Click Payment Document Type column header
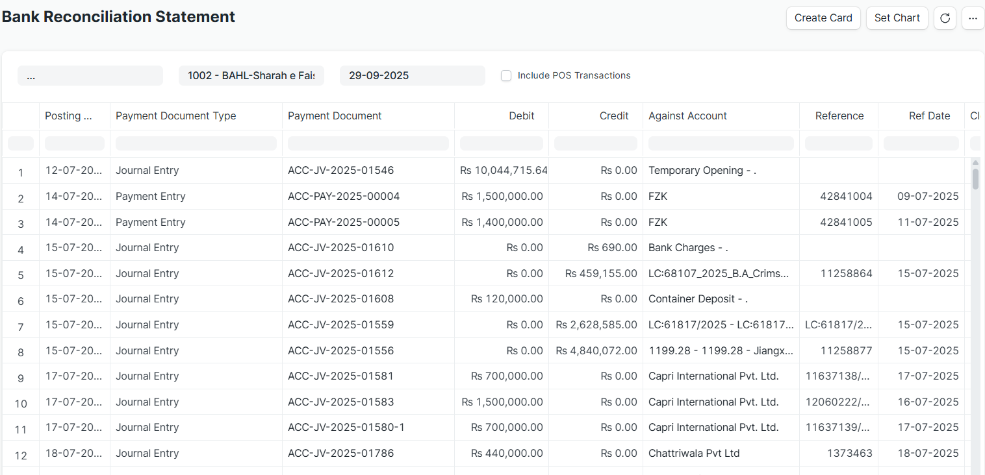The width and height of the screenshot is (985, 475). (x=196, y=116)
